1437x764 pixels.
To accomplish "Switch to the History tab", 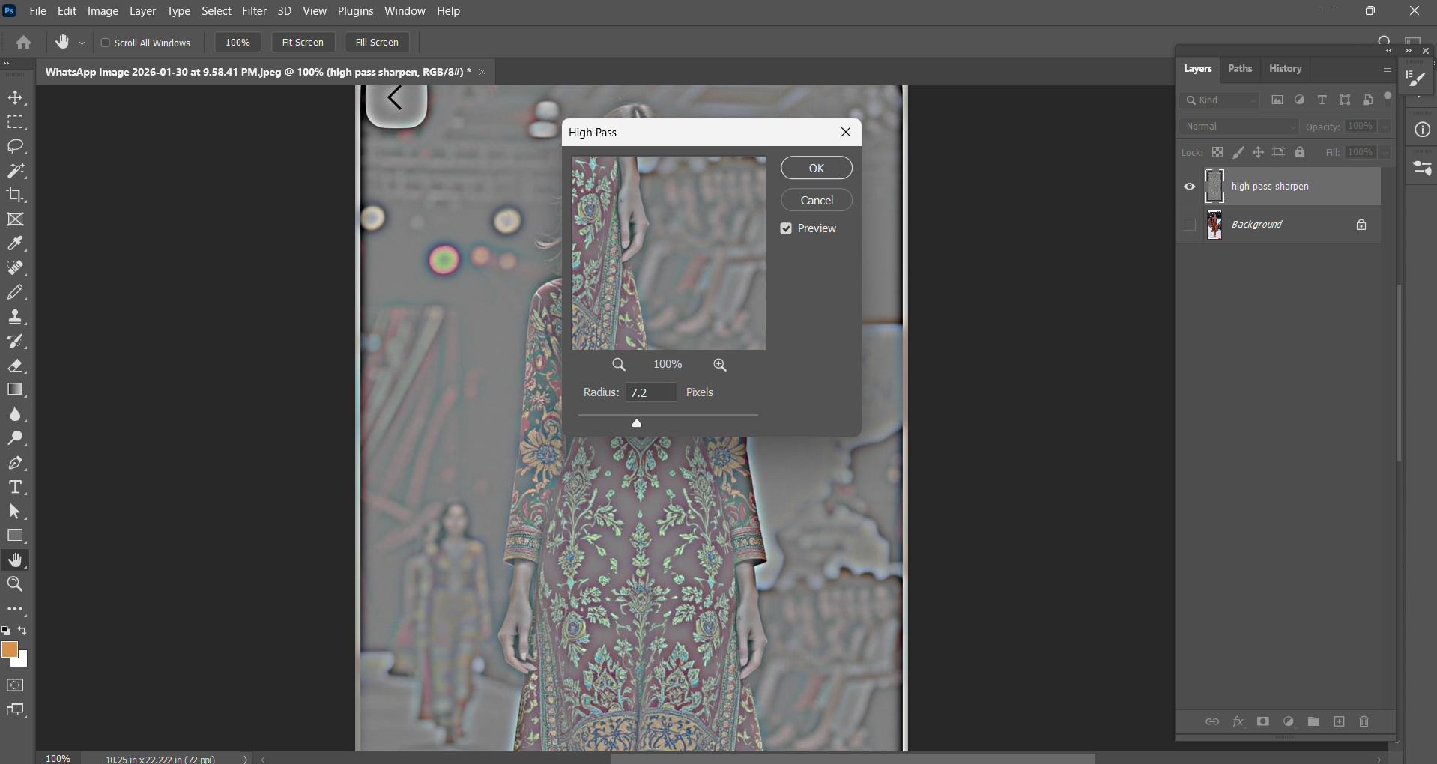I will [1285, 69].
